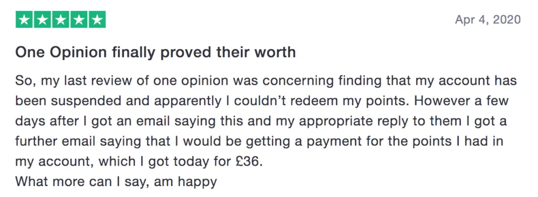Image resolution: width=538 pixels, height=197 pixels.
Task: Click the first green rating star
Action: pos(24,19)
